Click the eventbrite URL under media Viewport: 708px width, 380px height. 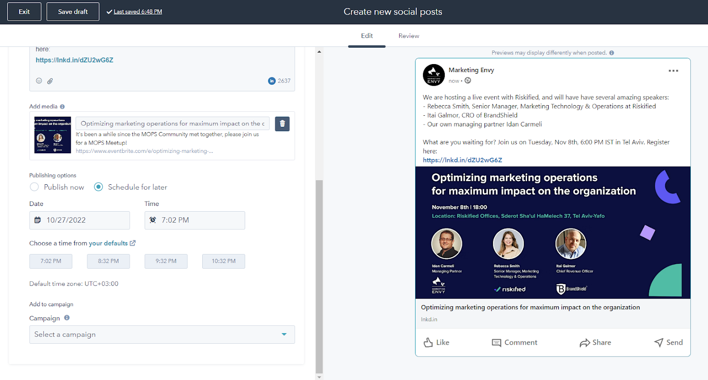[x=144, y=151]
